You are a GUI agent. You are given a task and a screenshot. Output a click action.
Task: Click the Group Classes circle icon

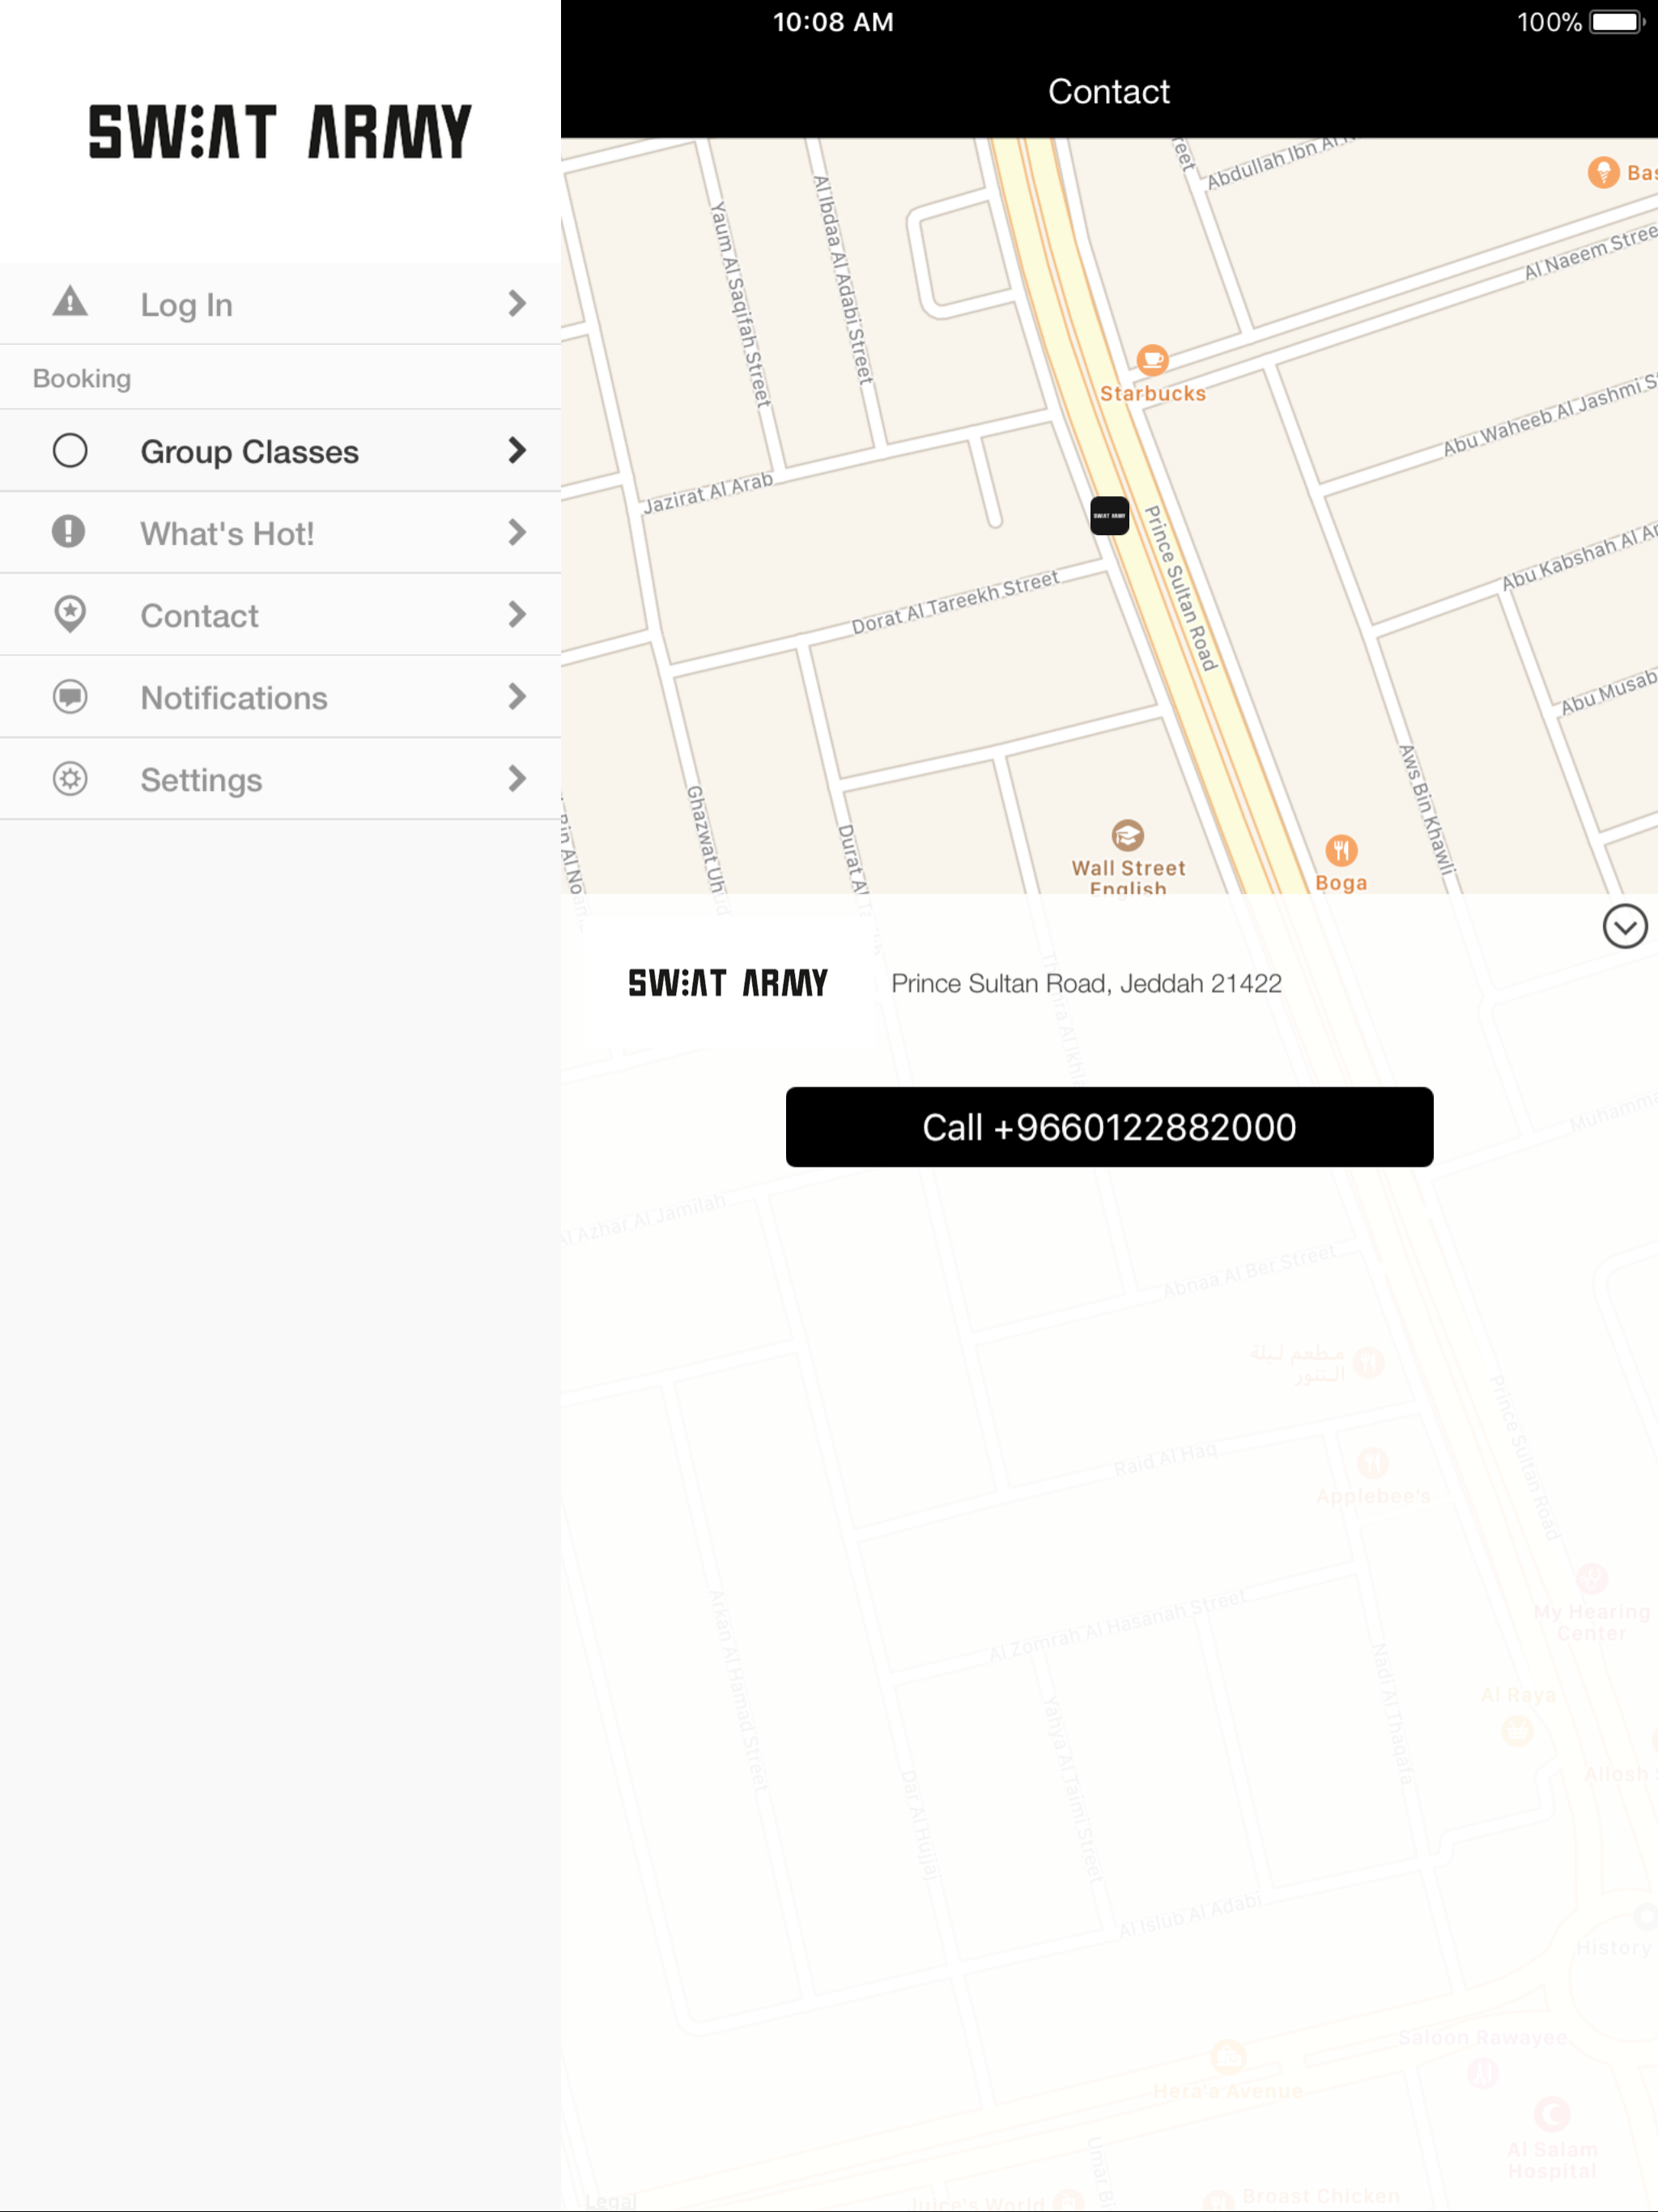[70, 451]
